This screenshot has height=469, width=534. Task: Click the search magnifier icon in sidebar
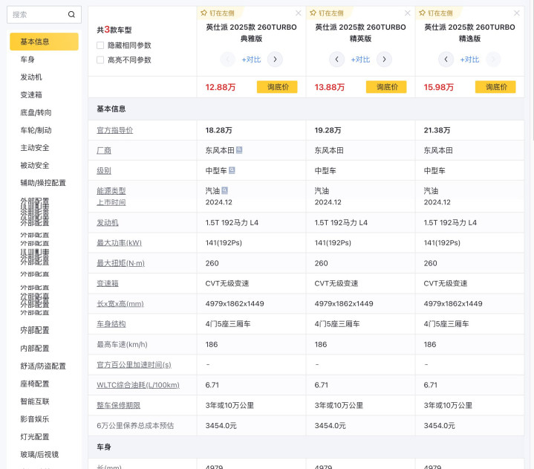(x=71, y=14)
